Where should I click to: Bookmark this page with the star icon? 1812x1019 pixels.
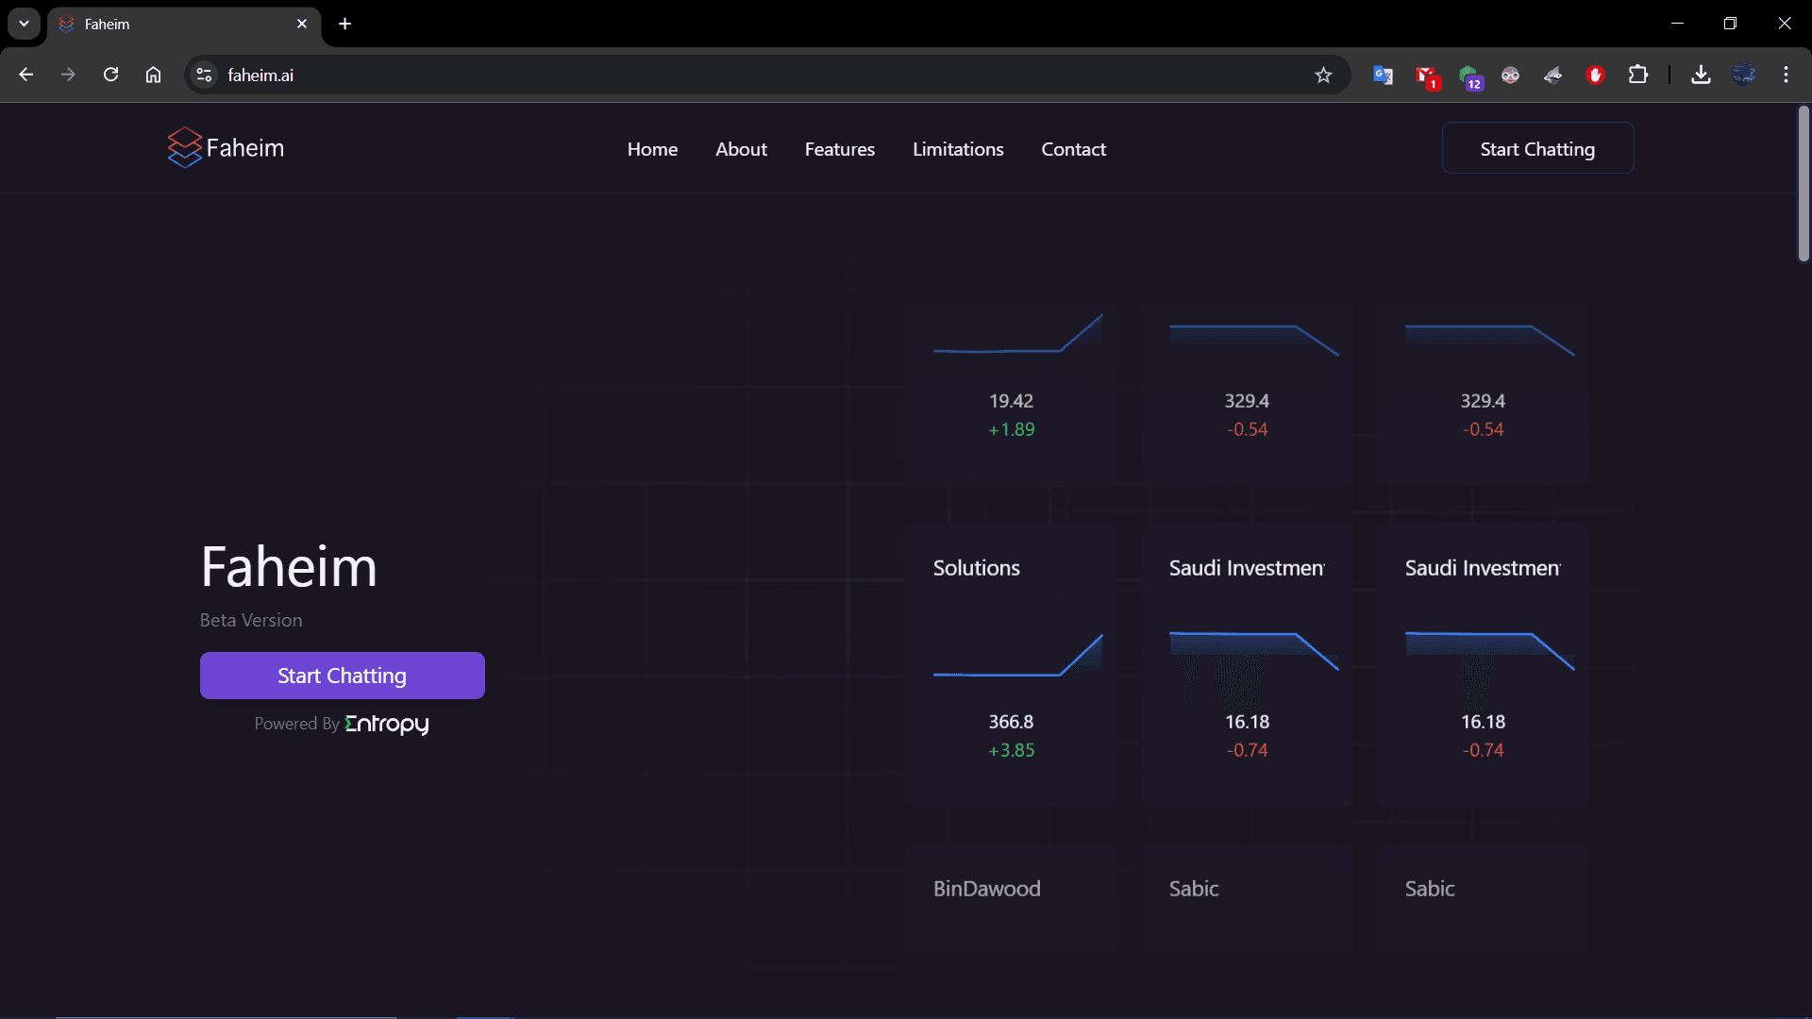click(1323, 75)
